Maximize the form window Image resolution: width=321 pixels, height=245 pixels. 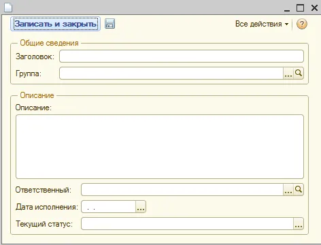(x=301, y=8)
